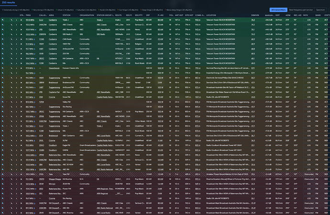The image size is (330, 215).
Task: Click ARN + SCA organisation on Mix Canberra row
Action: click(84, 63)
